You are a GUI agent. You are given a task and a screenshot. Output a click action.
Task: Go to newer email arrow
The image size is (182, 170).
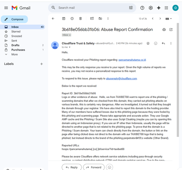coord(153,19)
